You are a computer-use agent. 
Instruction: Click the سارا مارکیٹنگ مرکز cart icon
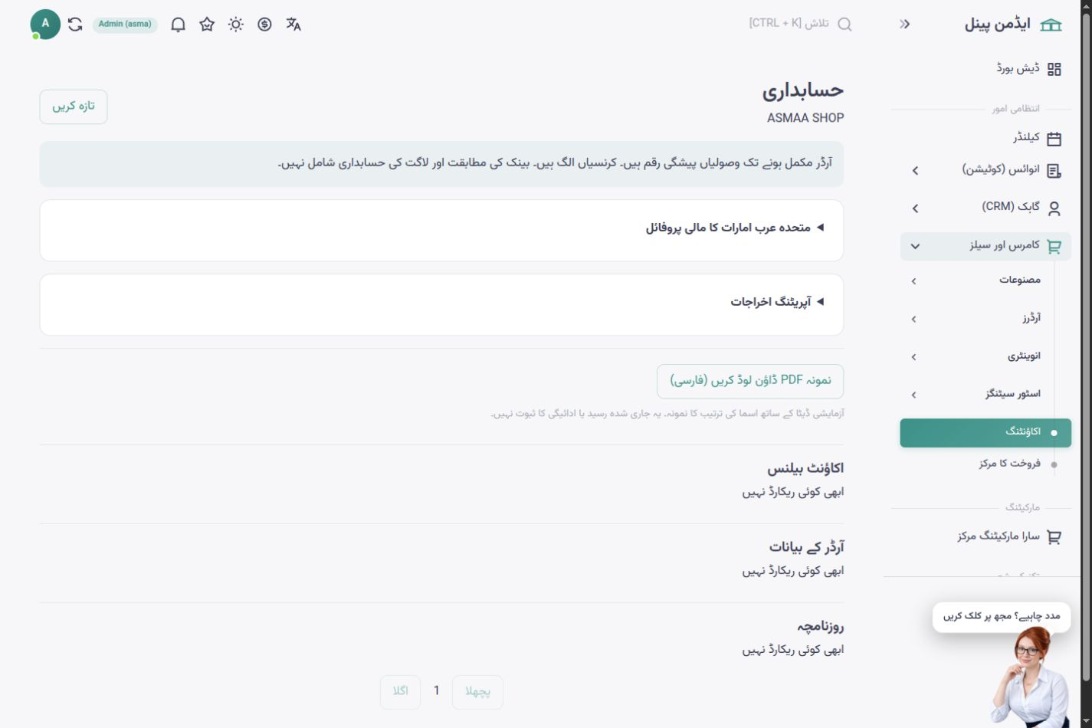(x=1054, y=537)
